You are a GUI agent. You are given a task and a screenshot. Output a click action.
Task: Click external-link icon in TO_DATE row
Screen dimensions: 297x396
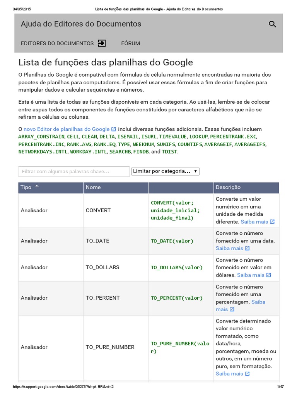(247, 248)
